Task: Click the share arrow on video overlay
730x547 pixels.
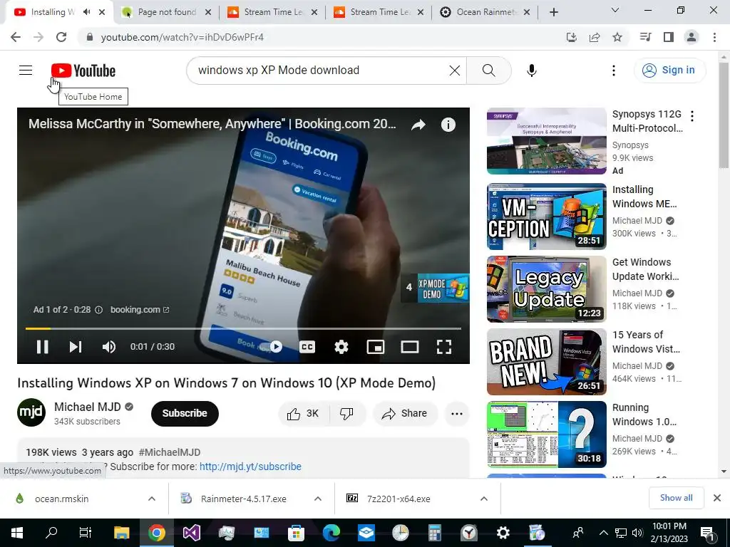Action: click(x=418, y=124)
